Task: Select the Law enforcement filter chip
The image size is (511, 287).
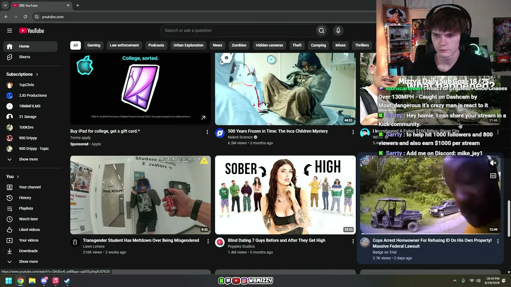Action: [x=125, y=45]
